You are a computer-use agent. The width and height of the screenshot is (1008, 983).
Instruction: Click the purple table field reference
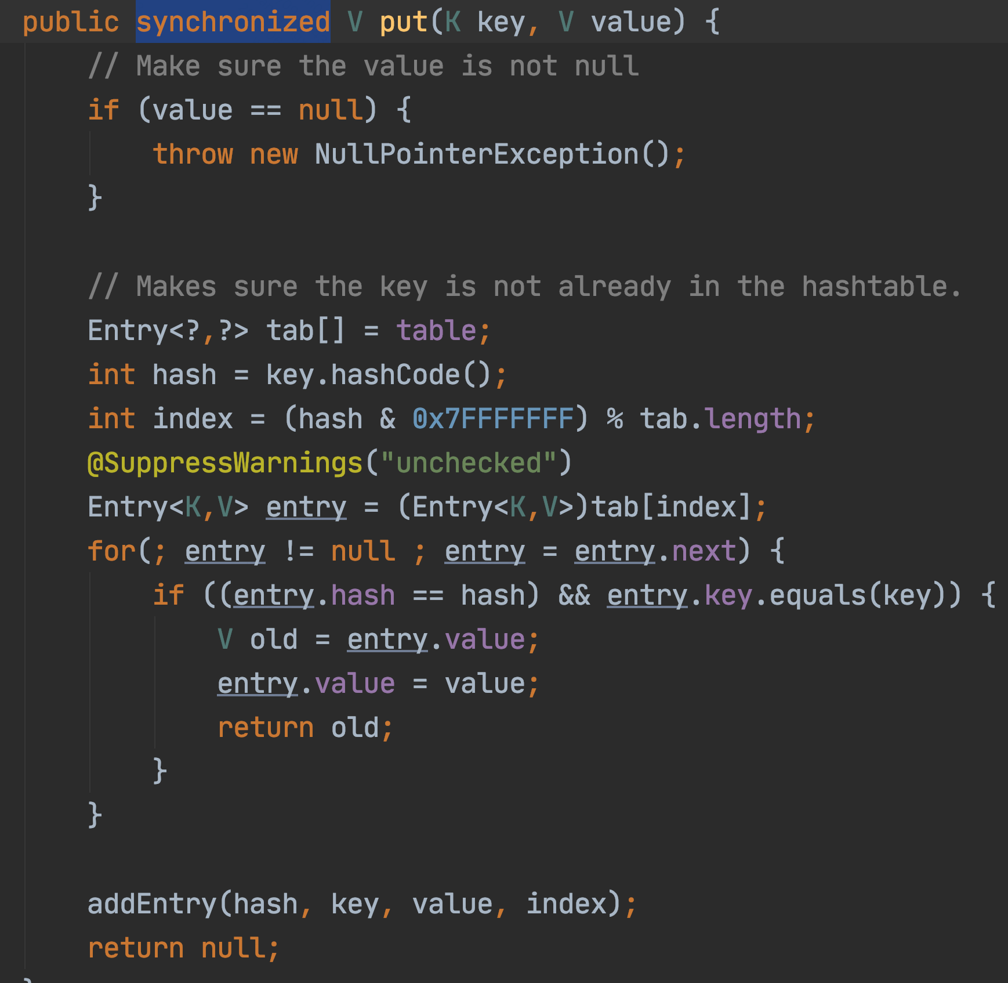coord(436,331)
